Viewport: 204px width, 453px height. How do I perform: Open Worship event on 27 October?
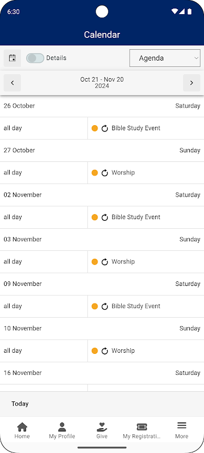tap(123, 173)
